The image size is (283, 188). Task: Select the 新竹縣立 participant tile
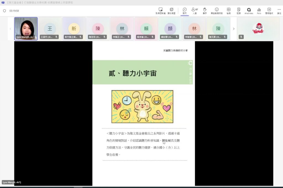tap(74, 29)
